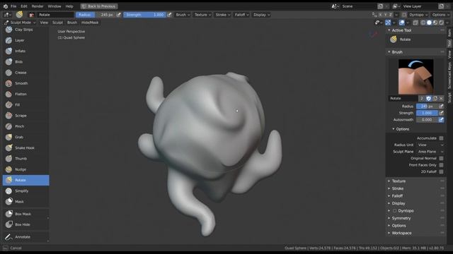The image size is (453, 254).
Task: Enable the 2D Falloff checkbox
Action: coord(441,171)
